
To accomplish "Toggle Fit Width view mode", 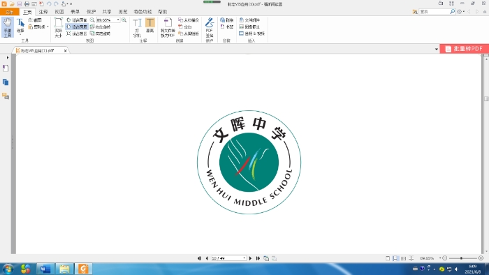I will tap(76, 27).
